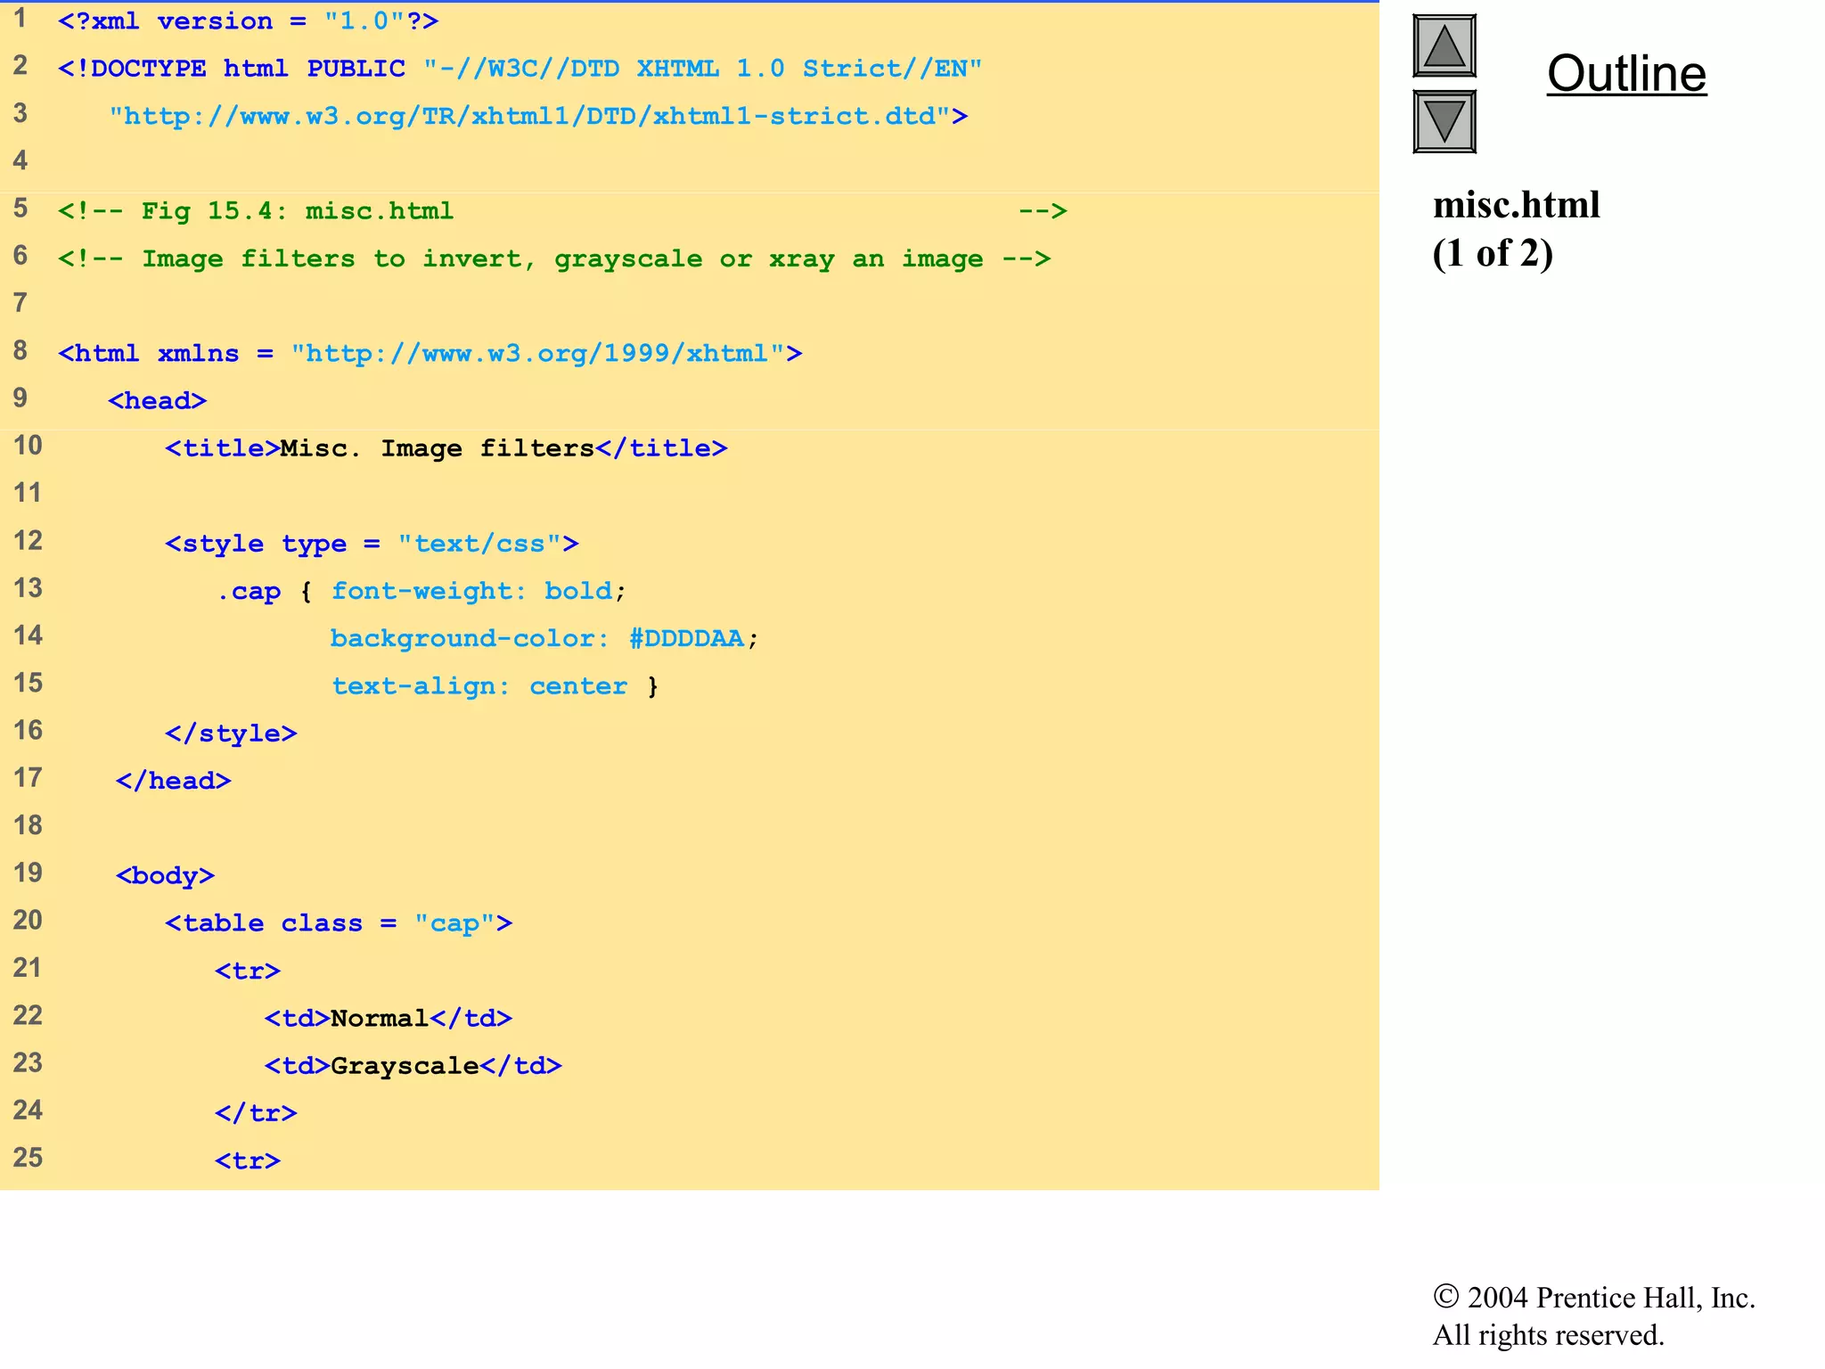
Task: Click the opening body tag
Action: pyautogui.click(x=165, y=876)
